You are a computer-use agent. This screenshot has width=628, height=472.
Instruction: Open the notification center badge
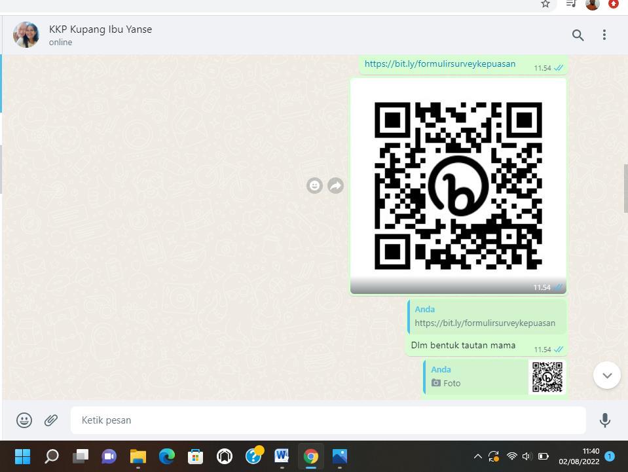pos(610,456)
